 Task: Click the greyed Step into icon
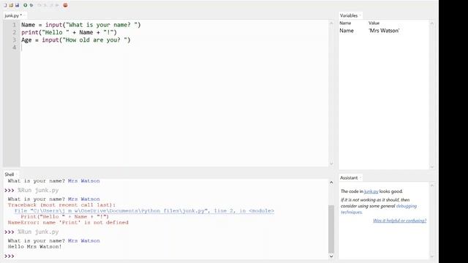[45, 5]
